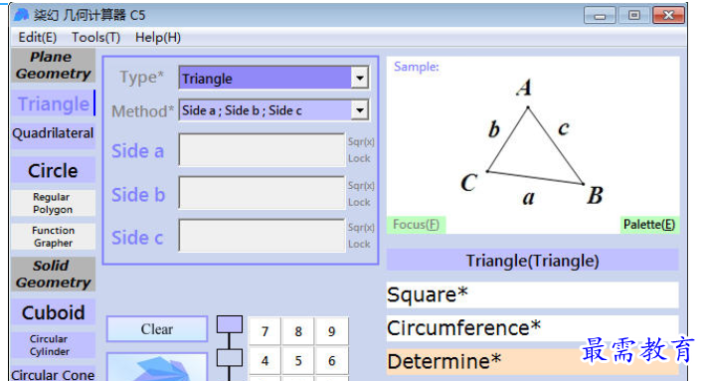
Task: Close the calculator window
Action: 668,15
